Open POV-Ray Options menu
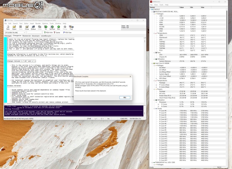 pyautogui.click(x=45, y=24)
